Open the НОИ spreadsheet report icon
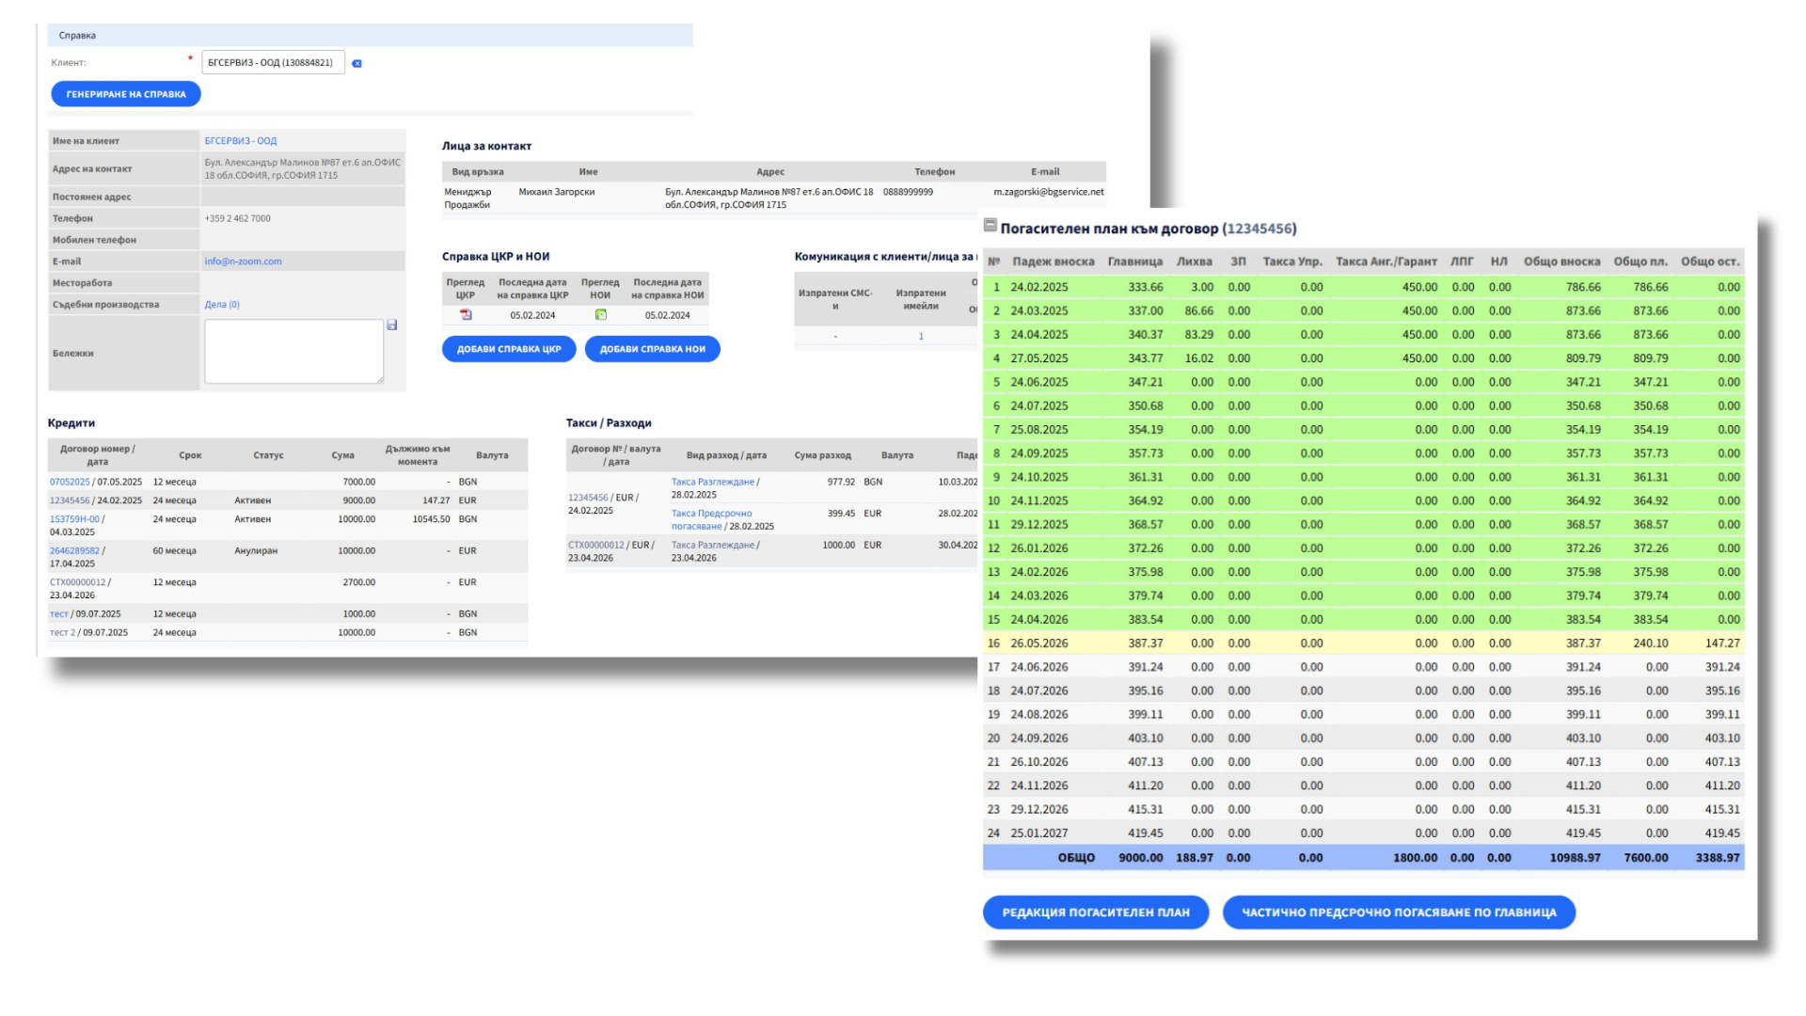The height and width of the screenshot is (1016, 1806). (600, 315)
